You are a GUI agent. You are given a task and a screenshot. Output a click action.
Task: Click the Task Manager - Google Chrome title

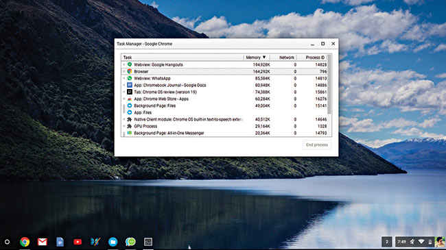(x=145, y=44)
